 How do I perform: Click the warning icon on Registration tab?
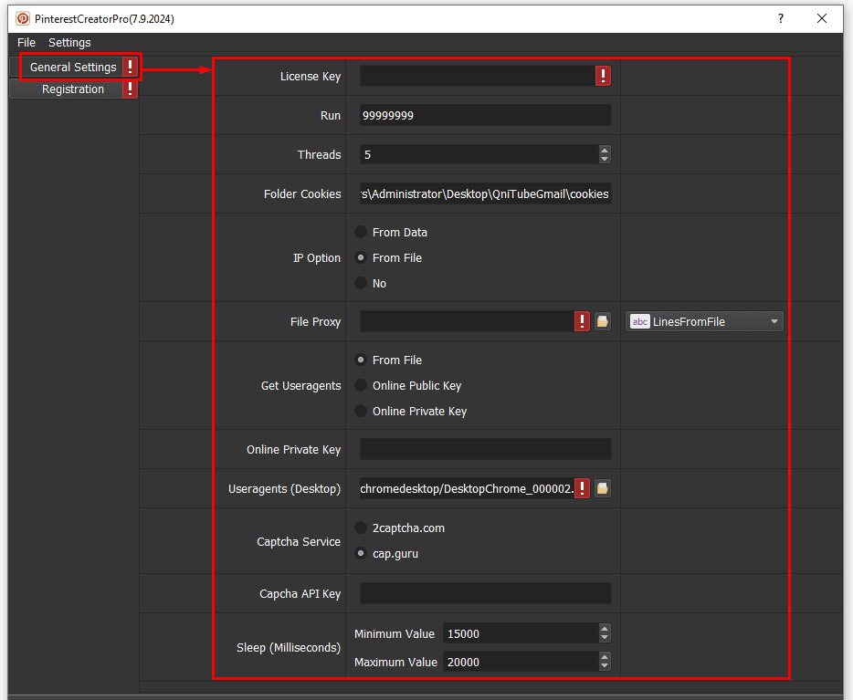click(130, 89)
